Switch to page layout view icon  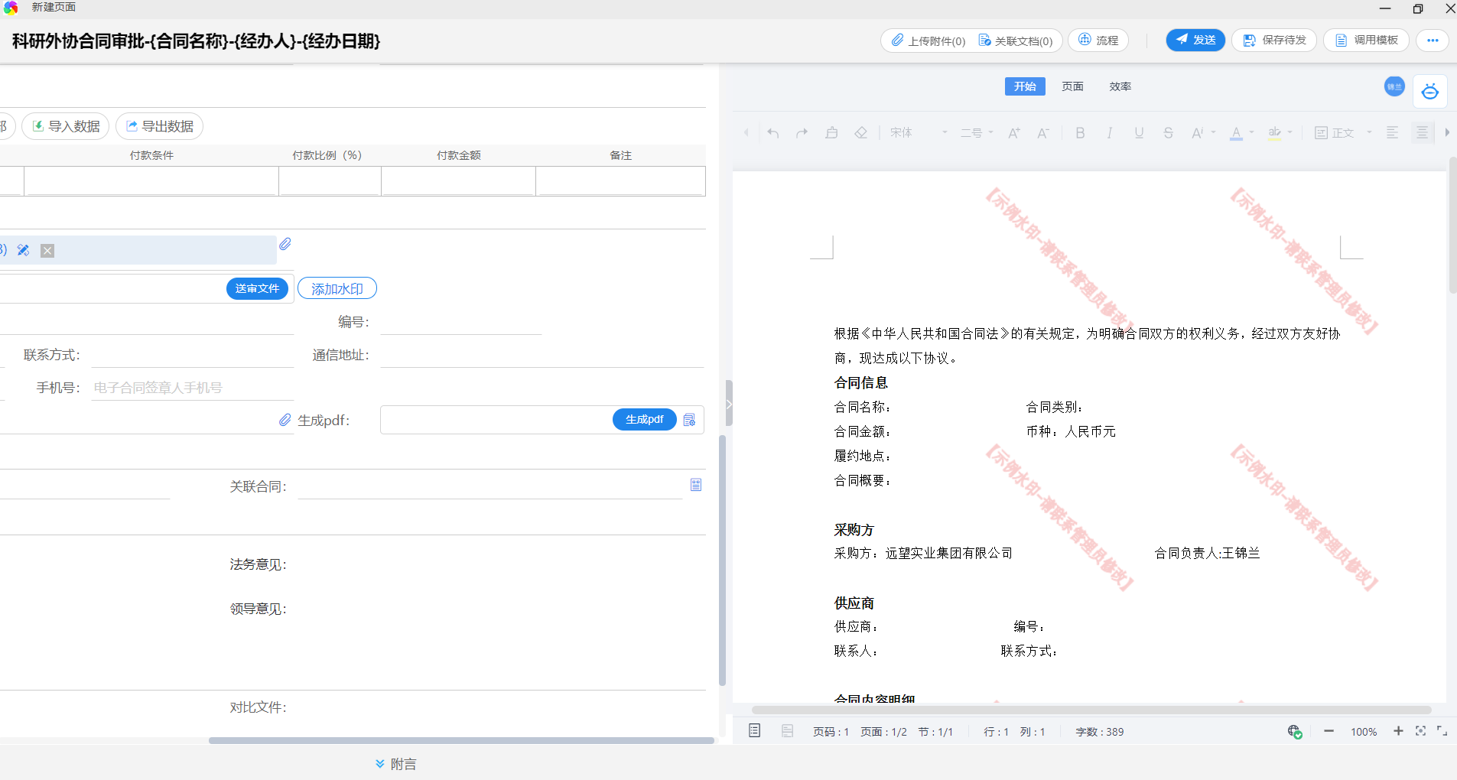coord(754,731)
